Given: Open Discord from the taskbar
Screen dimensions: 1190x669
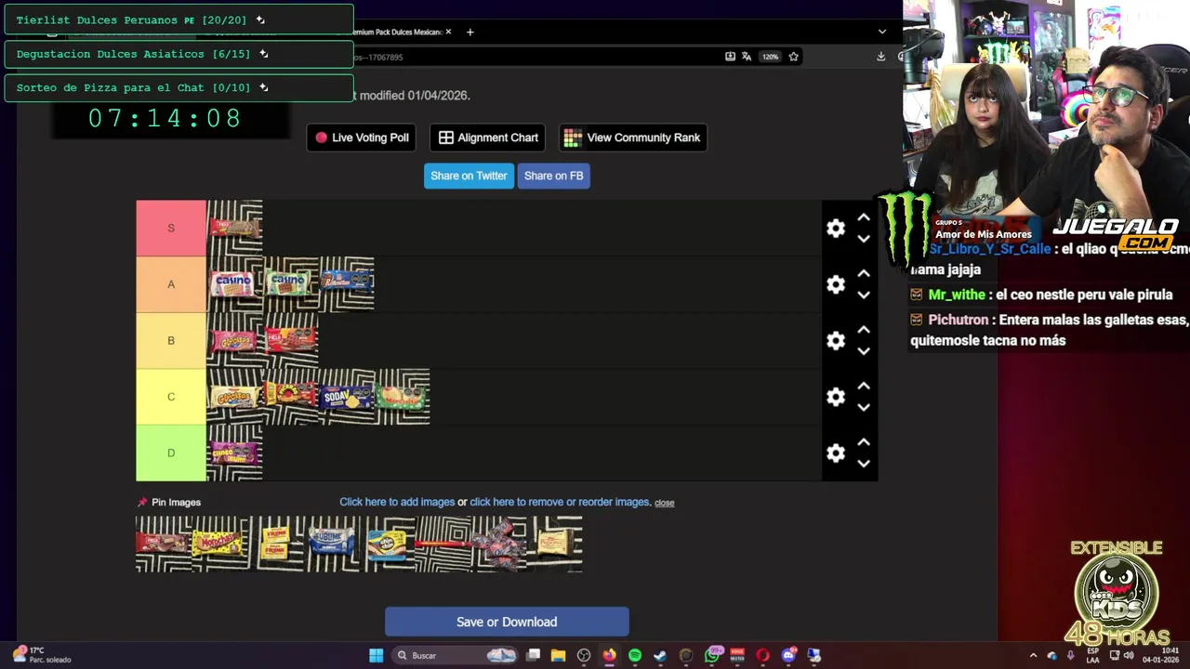Looking at the screenshot, I should [x=788, y=655].
